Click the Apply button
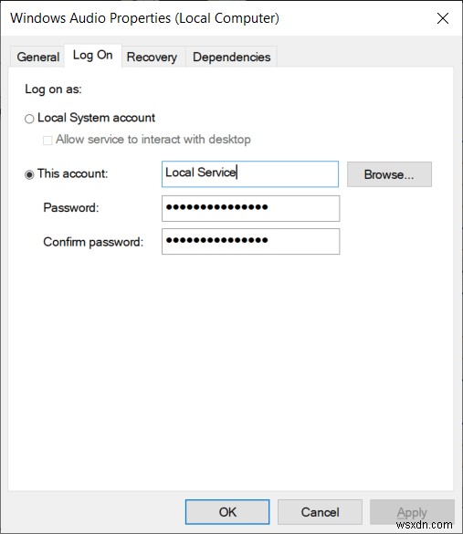The image size is (463, 534). [412, 512]
